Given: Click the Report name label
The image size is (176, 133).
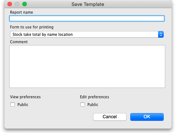Looking at the screenshot, I should 22,12.
